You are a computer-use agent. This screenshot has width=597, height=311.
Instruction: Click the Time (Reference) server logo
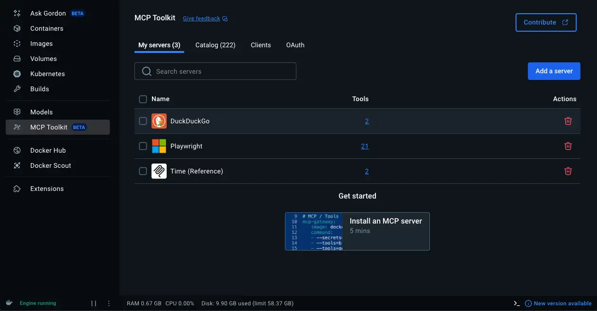[x=159, y=171]
